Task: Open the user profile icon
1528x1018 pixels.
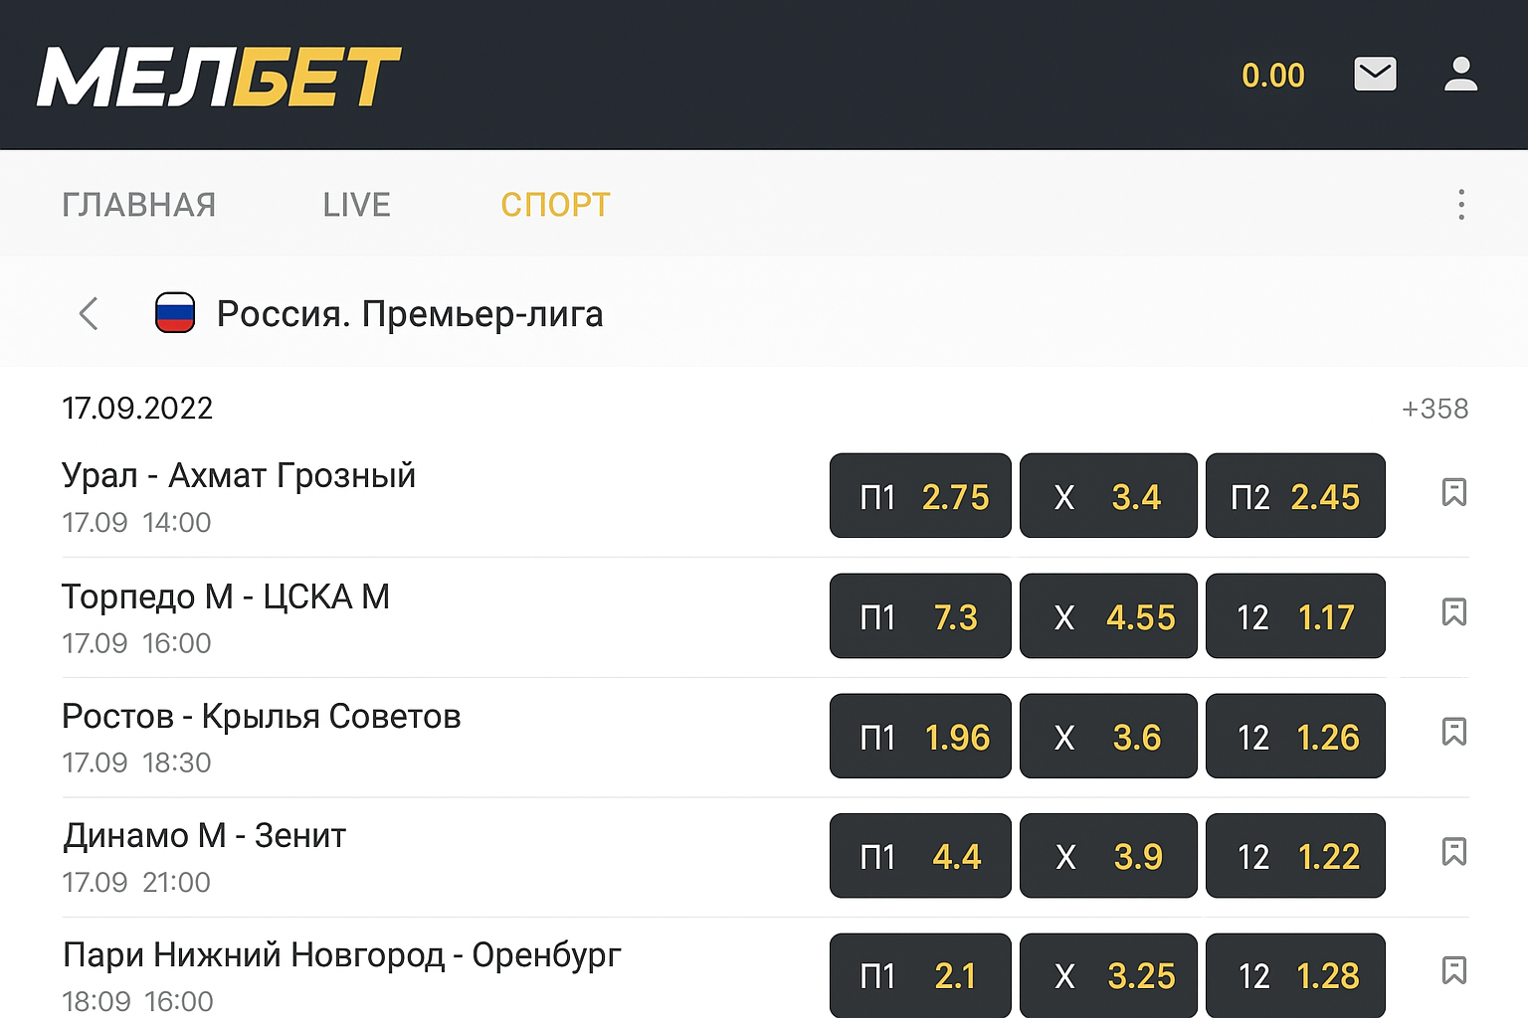Action: click(x=1460, y=75)
